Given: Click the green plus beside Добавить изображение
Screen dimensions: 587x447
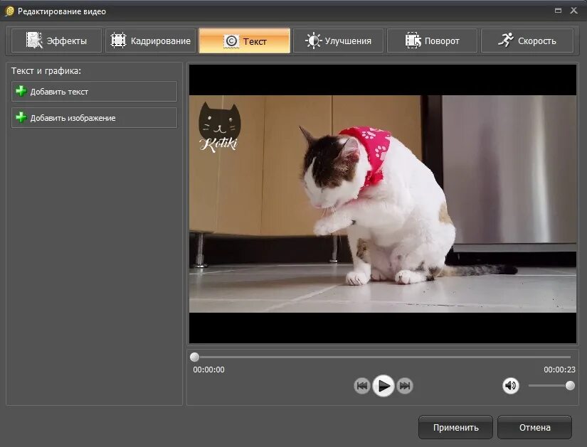Looking at the screenshot, I should 21,117.
